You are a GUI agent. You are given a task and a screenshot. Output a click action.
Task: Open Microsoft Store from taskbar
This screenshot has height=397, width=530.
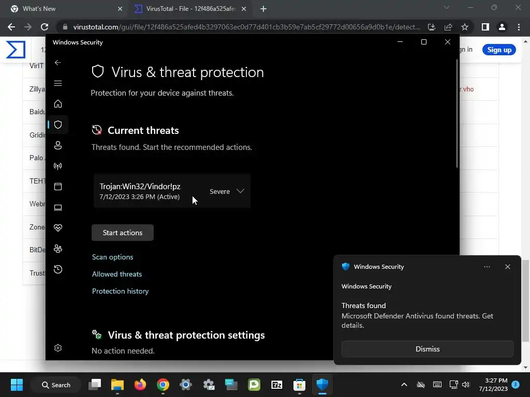[x=299, y=385]
